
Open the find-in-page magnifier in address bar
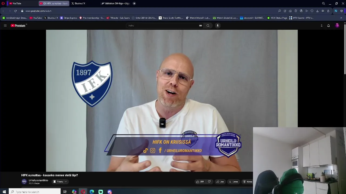pos(280,11)
